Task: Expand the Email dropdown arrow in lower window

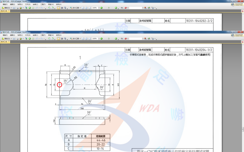Action: [23, 39]
